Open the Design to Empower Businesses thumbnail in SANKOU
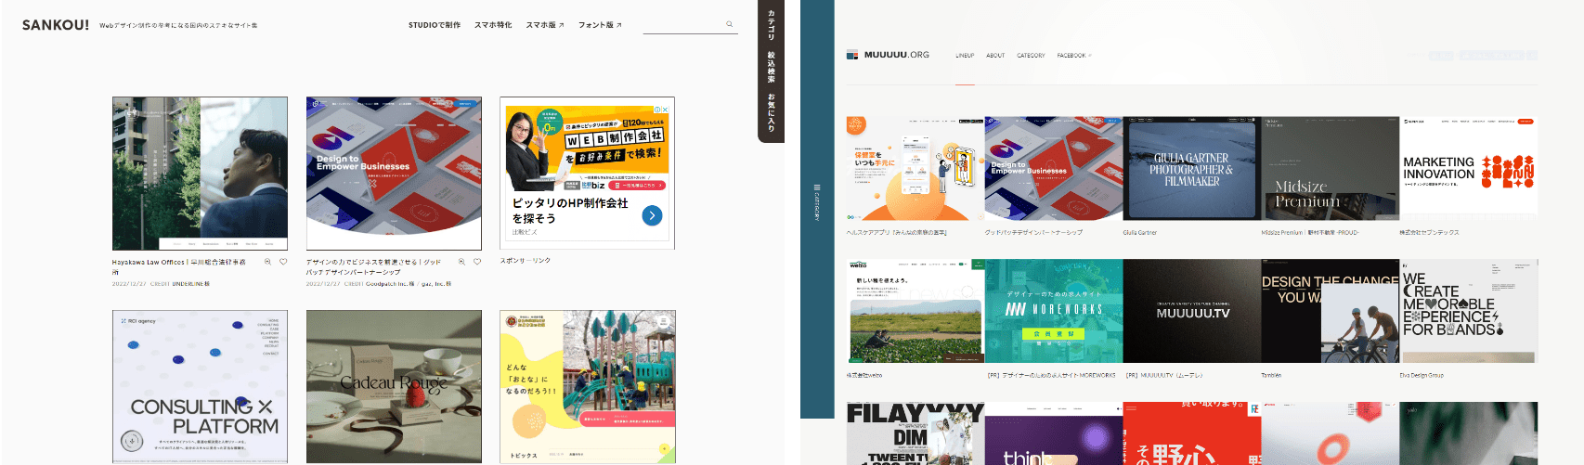The height and width of the screenshot is (465, 1584). [394, 174]
